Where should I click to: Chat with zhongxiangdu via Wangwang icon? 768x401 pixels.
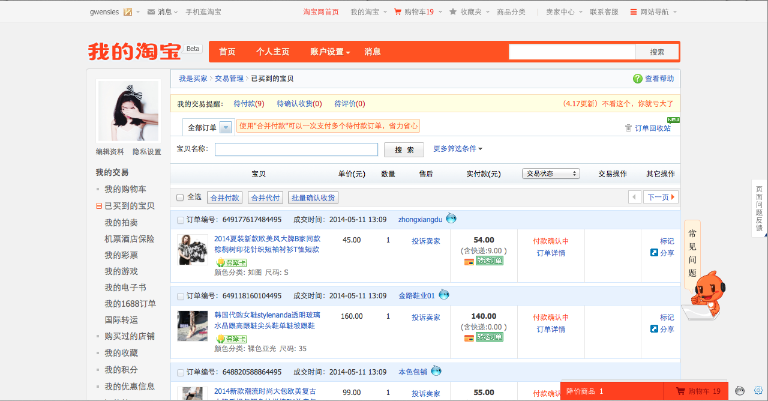pos(451,219)
